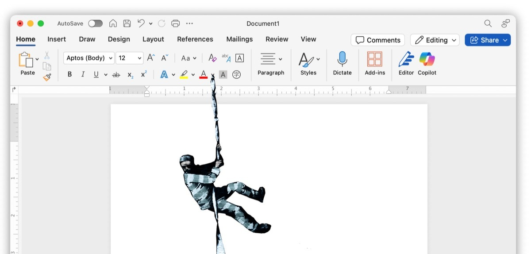Open Add-ins from the ribbon
Screen dimensions: 531x254
point(375,63)
